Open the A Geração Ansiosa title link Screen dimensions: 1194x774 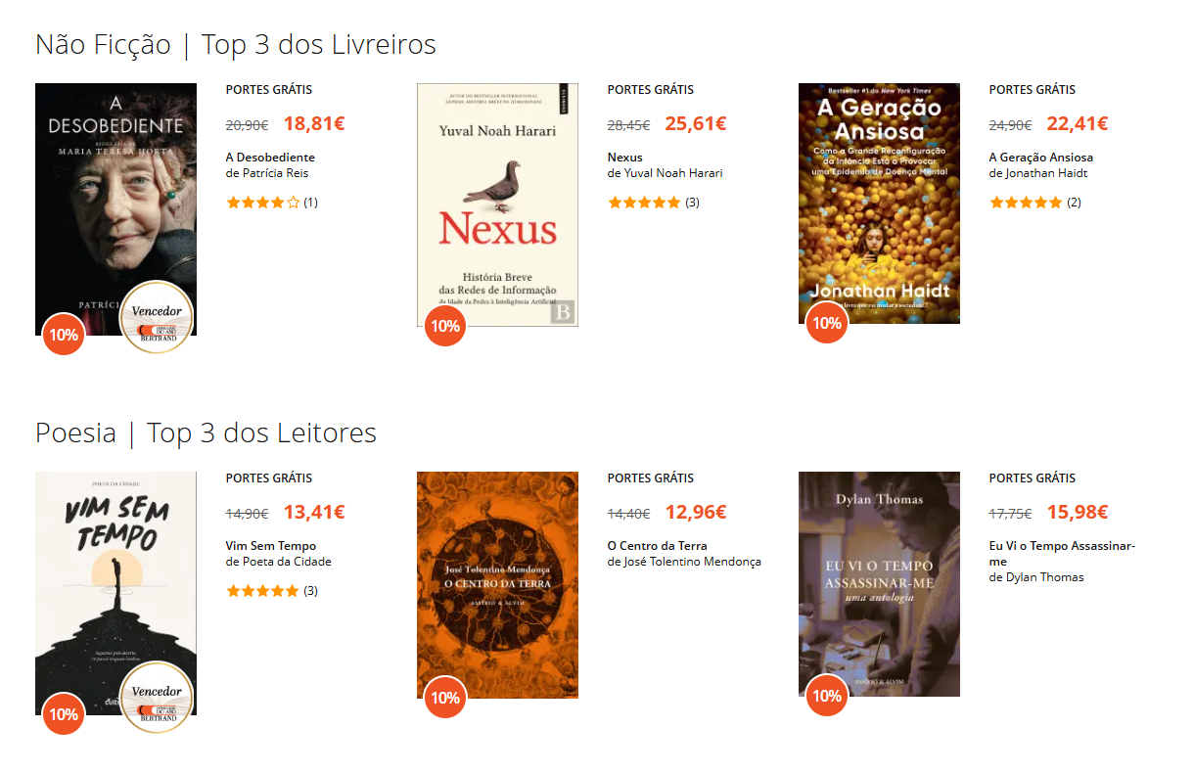1041,158
